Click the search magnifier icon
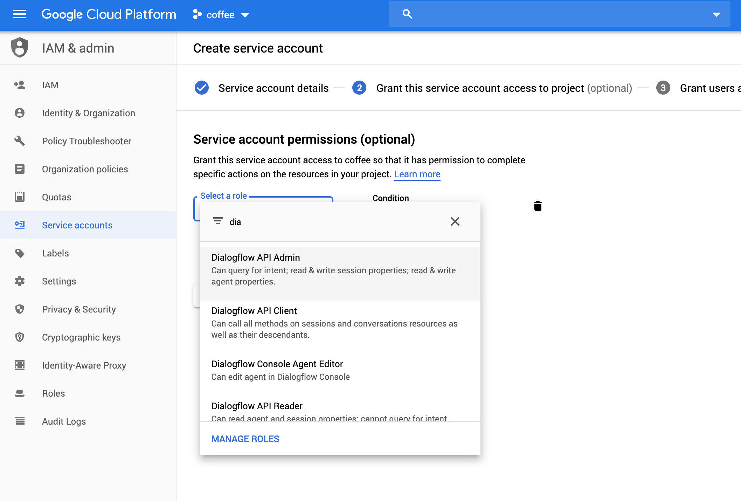The image size is (741, 501). click(407, 14)
